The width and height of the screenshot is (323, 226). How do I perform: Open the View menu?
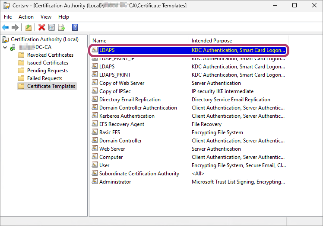pos(46,16)
